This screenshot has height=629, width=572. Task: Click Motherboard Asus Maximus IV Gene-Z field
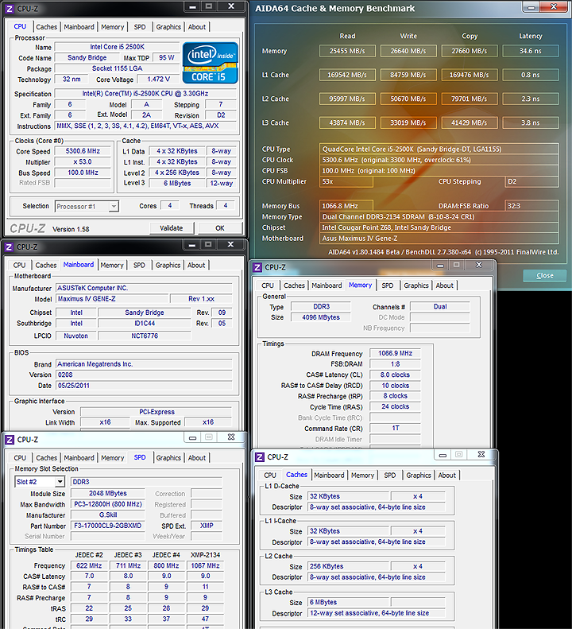coord(439,239)
